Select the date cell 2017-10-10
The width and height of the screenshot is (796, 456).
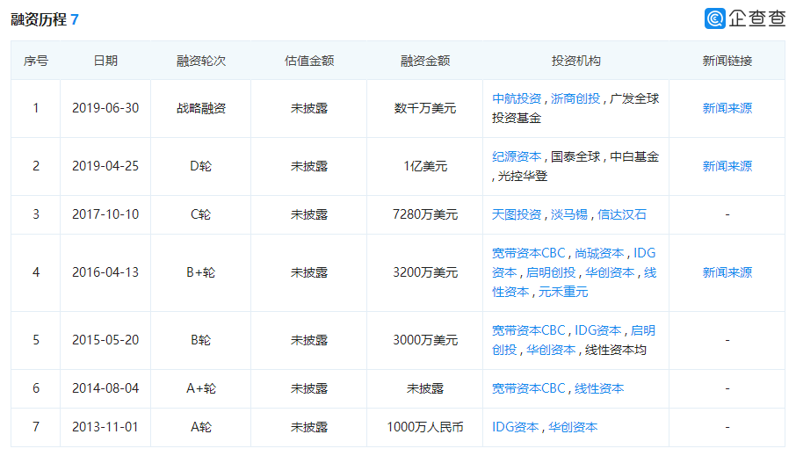coord(105,214)
